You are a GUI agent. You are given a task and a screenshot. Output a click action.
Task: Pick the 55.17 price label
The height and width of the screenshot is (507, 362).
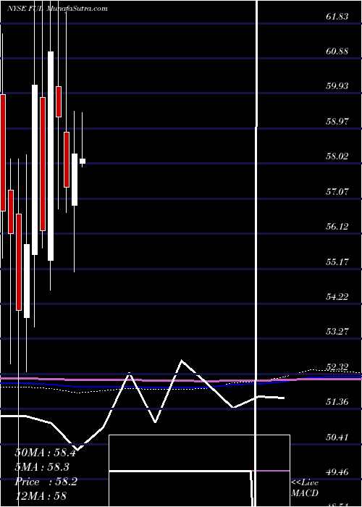click(x=337, y=261)
